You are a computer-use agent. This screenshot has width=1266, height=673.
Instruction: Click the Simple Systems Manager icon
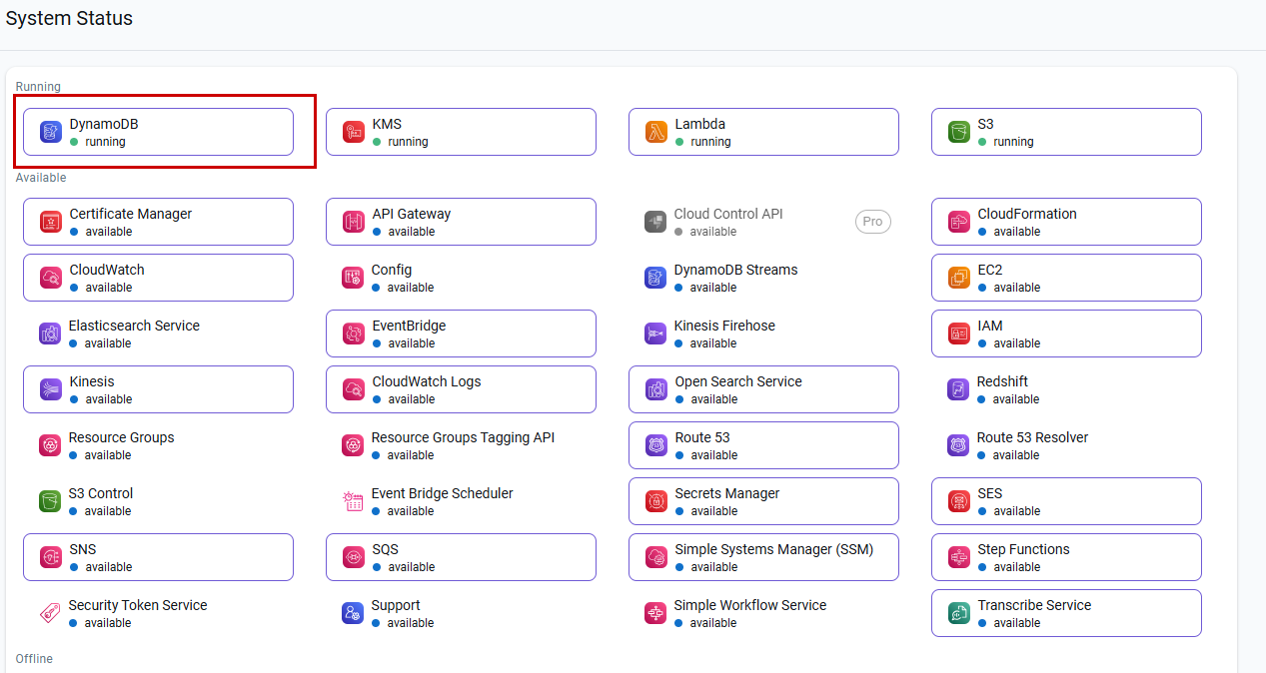point(656,557)
